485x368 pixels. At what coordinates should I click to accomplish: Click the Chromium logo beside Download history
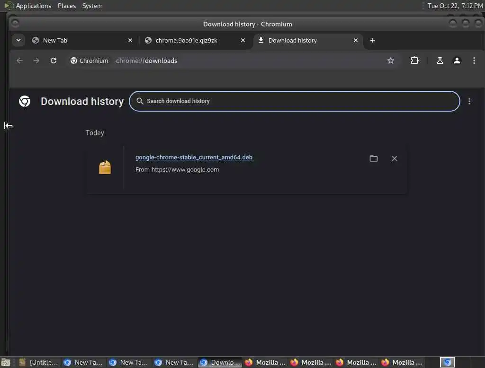tap(25, 101)
